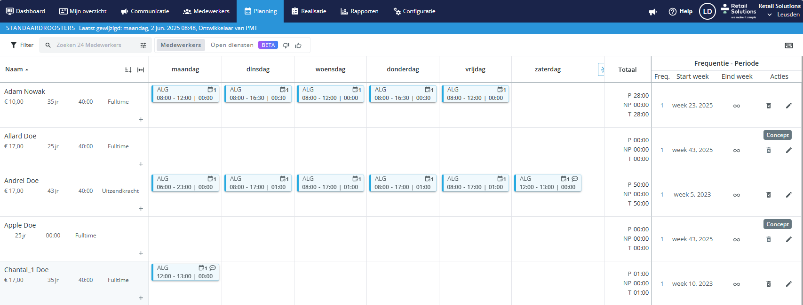Edit Andrei Doe's week 5 schedule
Viewport: 803px width, 305px height.
click(x=789, y=195)
